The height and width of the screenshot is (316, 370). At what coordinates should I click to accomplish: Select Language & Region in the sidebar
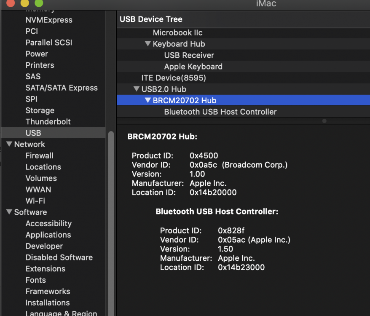[x=61, y=313]
